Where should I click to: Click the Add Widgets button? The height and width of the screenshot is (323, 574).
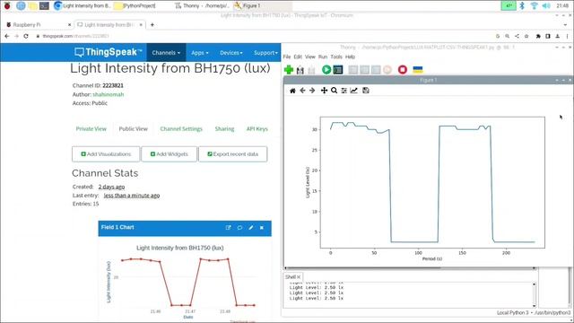point(170,154)
